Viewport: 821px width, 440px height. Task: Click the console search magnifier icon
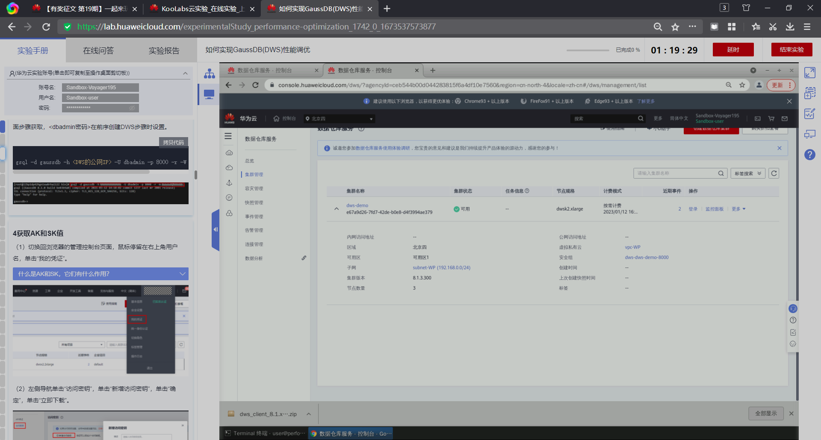click(641, 119)
